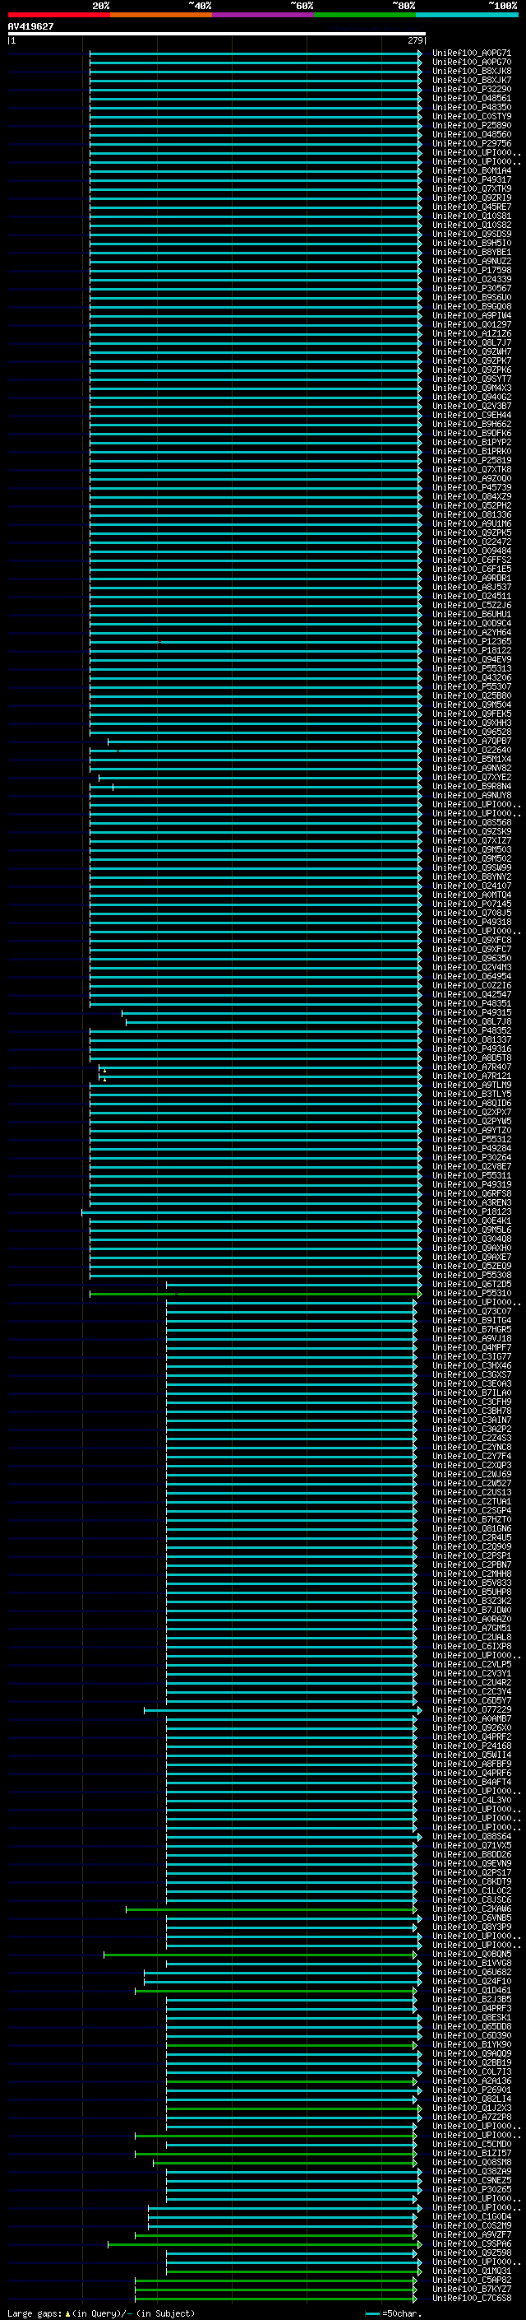Screen dimensions: 526x2320
Task: Click hit label UniRef100_O48561
Action: [471, 98]
